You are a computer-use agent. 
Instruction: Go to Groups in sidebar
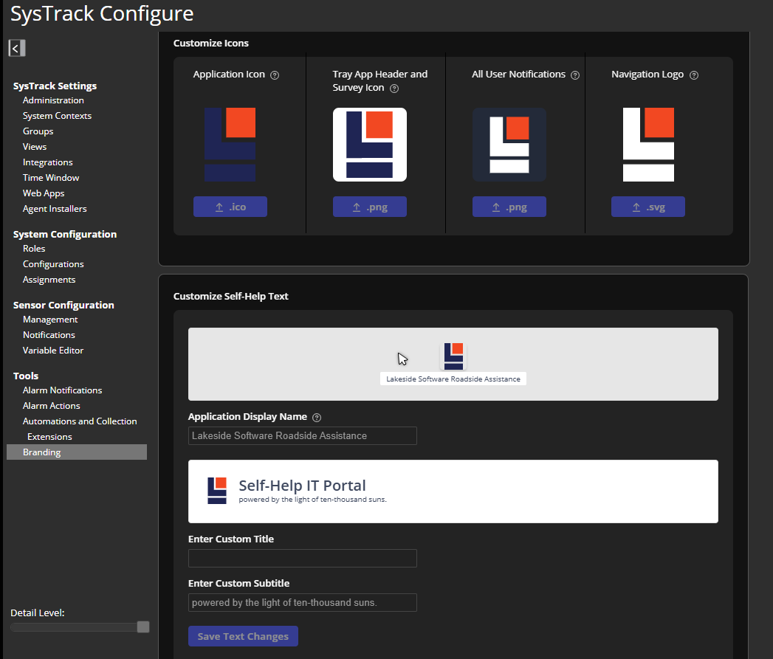[38, 131]
